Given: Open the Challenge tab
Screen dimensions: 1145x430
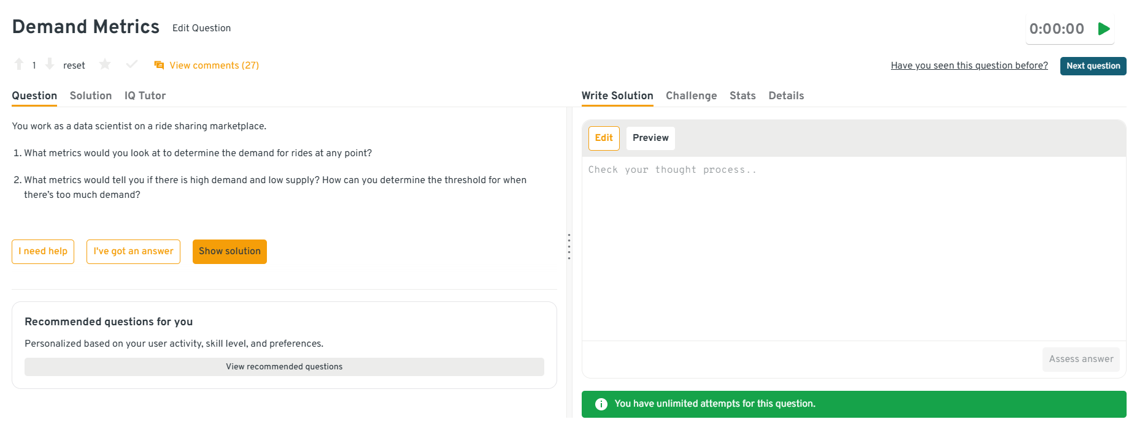Looking at the screenshot, I should click(691, 96).
